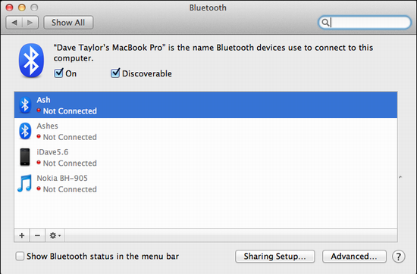The height and width of the screenshot is (274, 417).
Task: Click Not Connected status under iDave5.6
Action: pos(70,163)
